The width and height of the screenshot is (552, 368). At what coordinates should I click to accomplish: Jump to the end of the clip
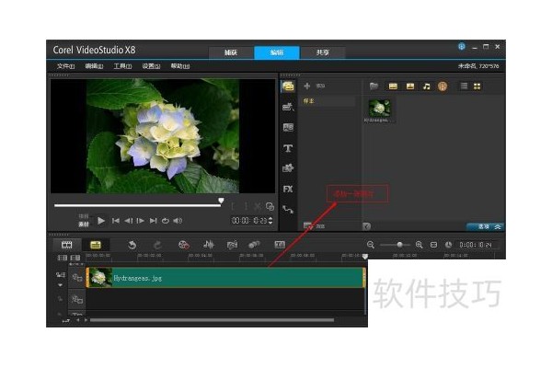pyautogui.click(x=153, y=221)
